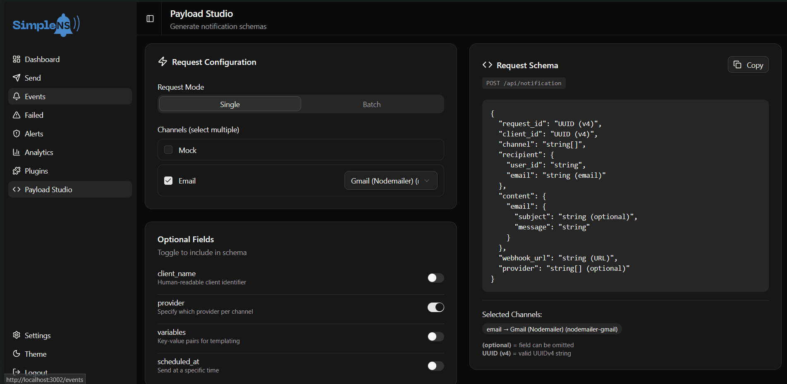Disable the provider toggle

tap(435, 307)
